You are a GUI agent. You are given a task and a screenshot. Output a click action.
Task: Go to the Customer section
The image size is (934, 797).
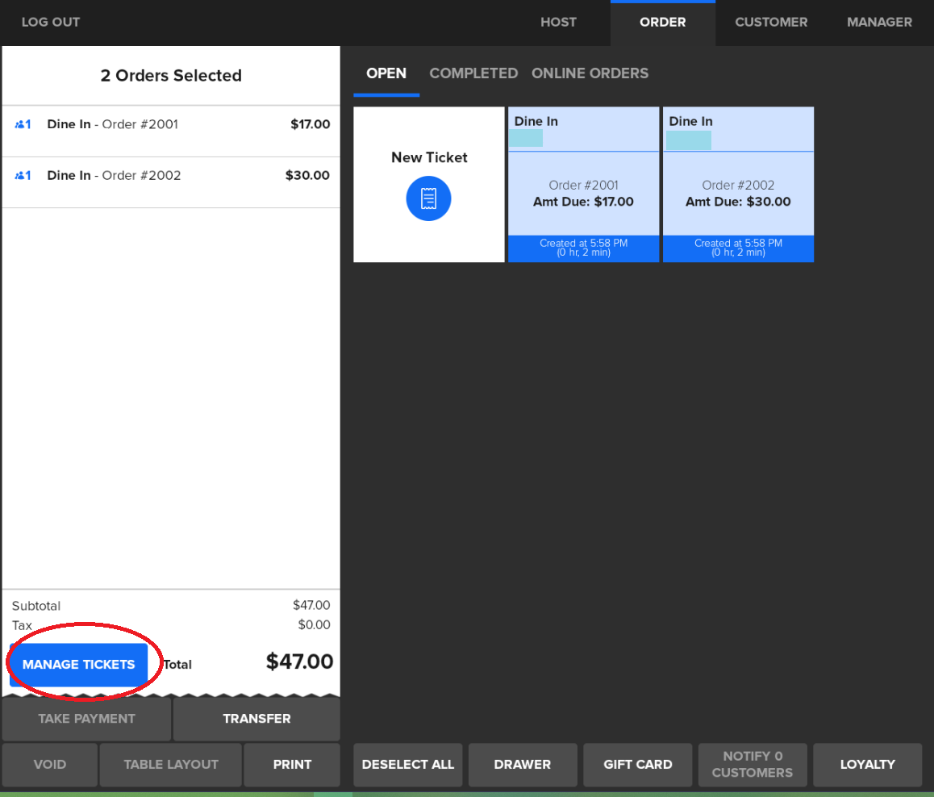(x=771, y=23)
